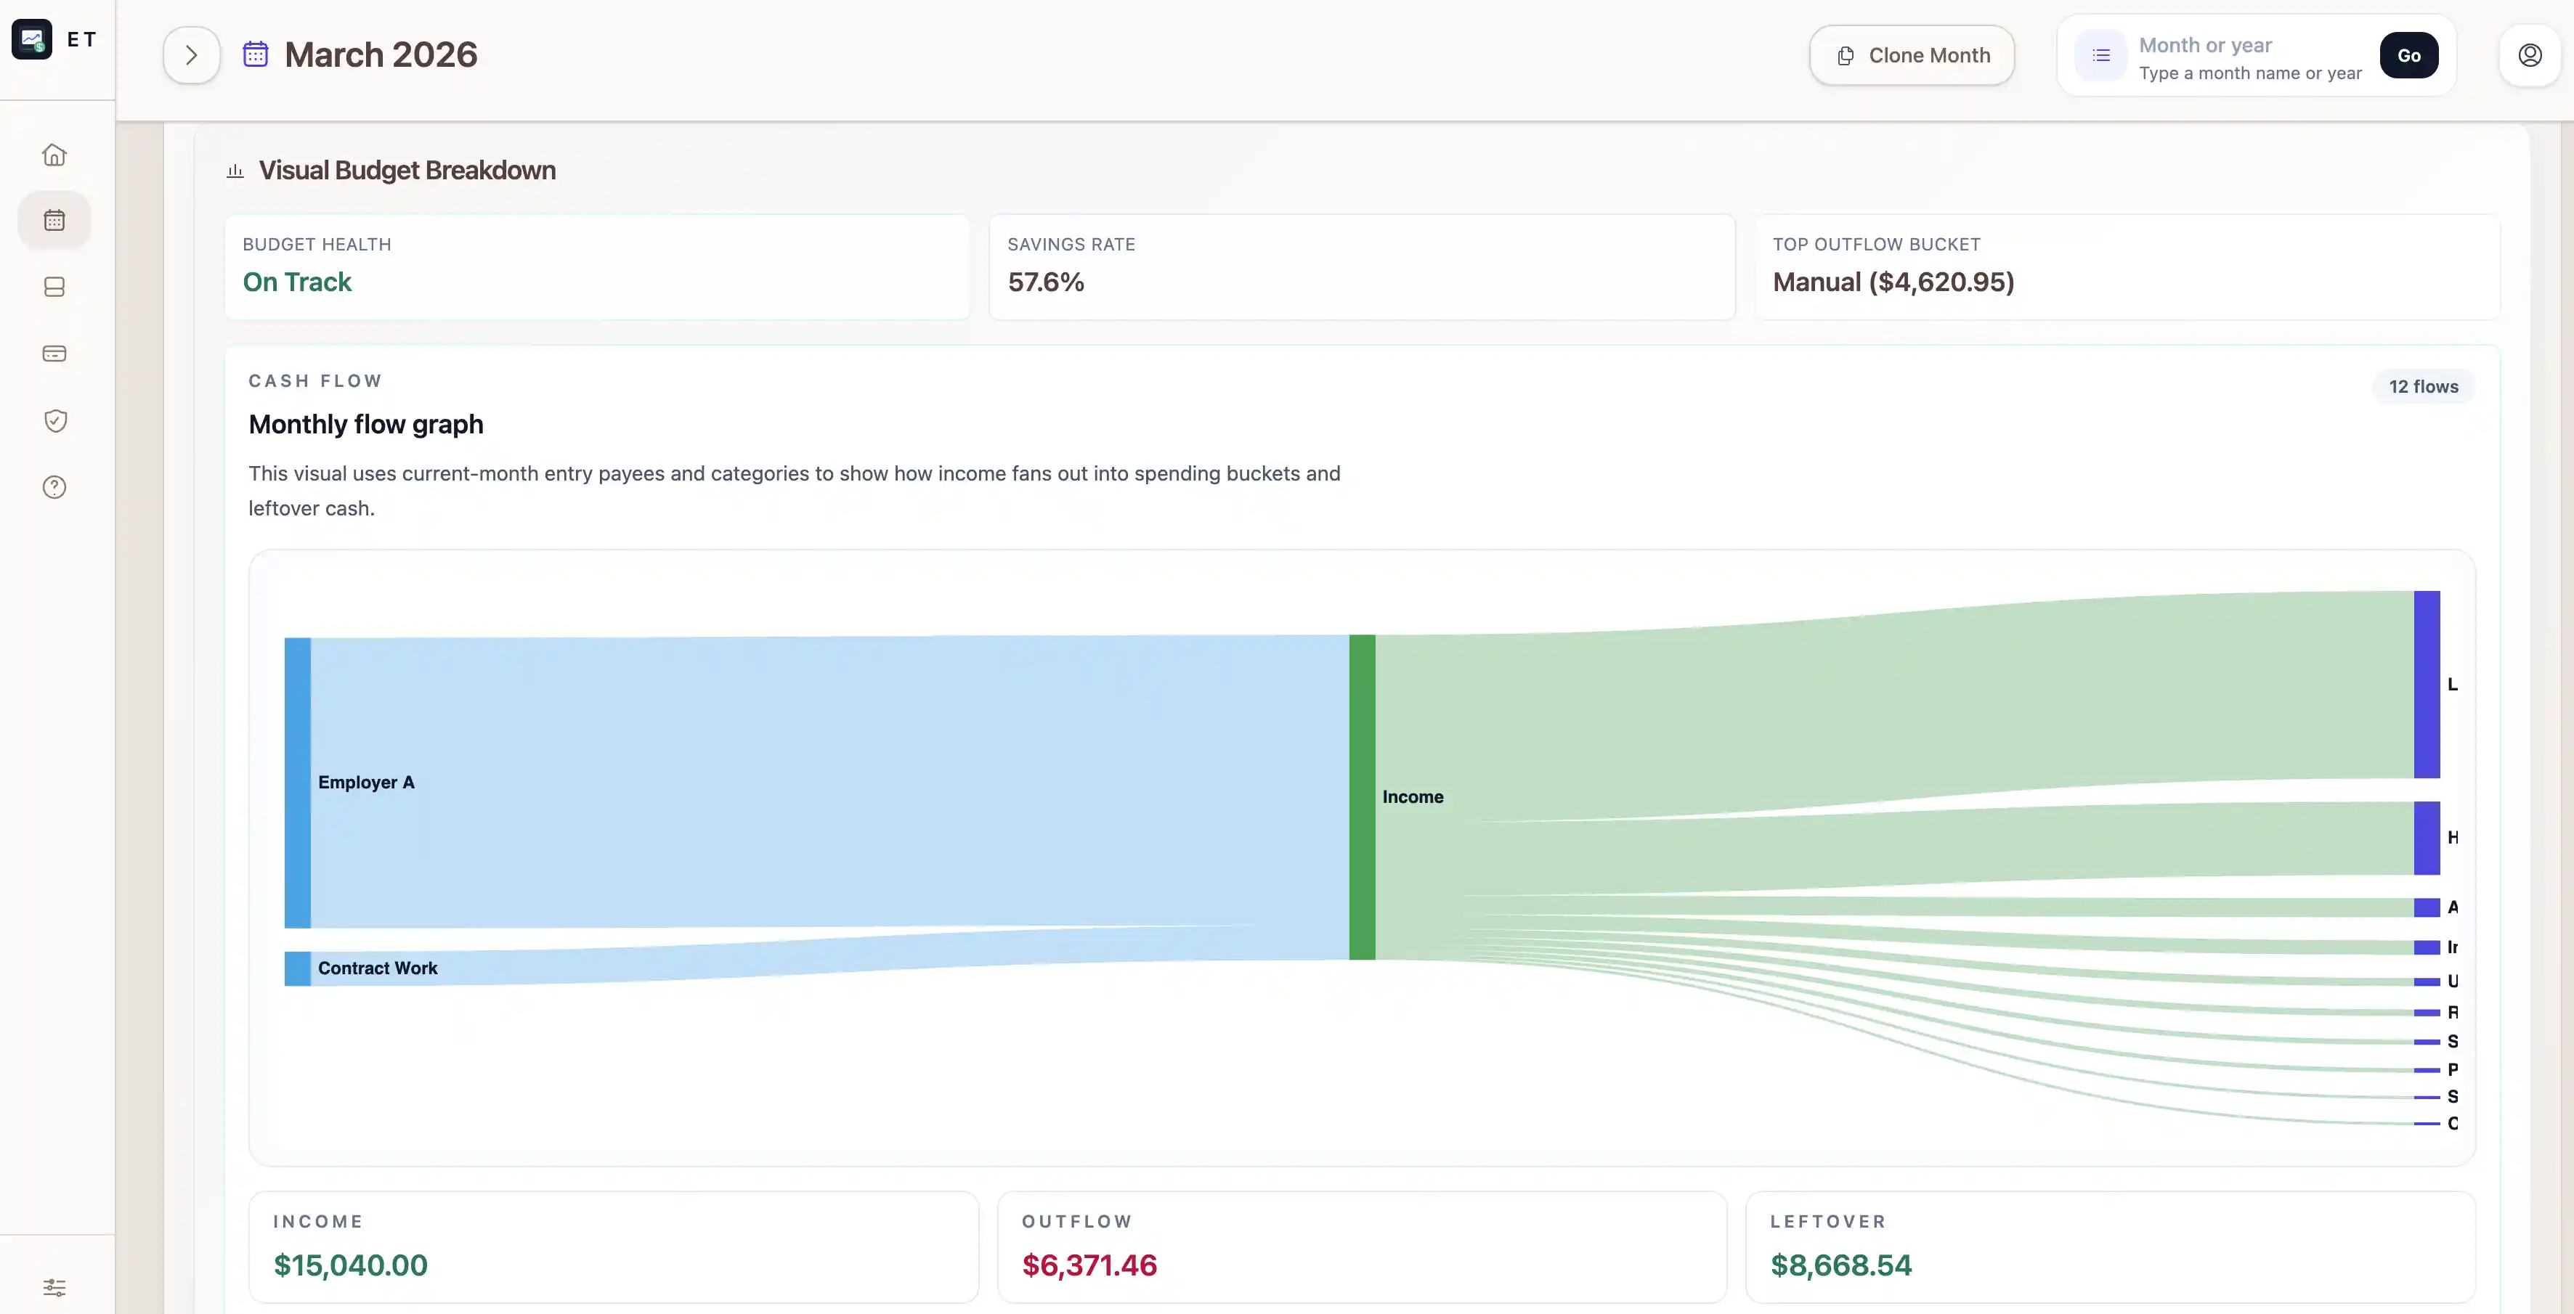This screenshot has width=2574, height=1314.
Task: Focus the Month or year input field
Action: coord(2248,58)
